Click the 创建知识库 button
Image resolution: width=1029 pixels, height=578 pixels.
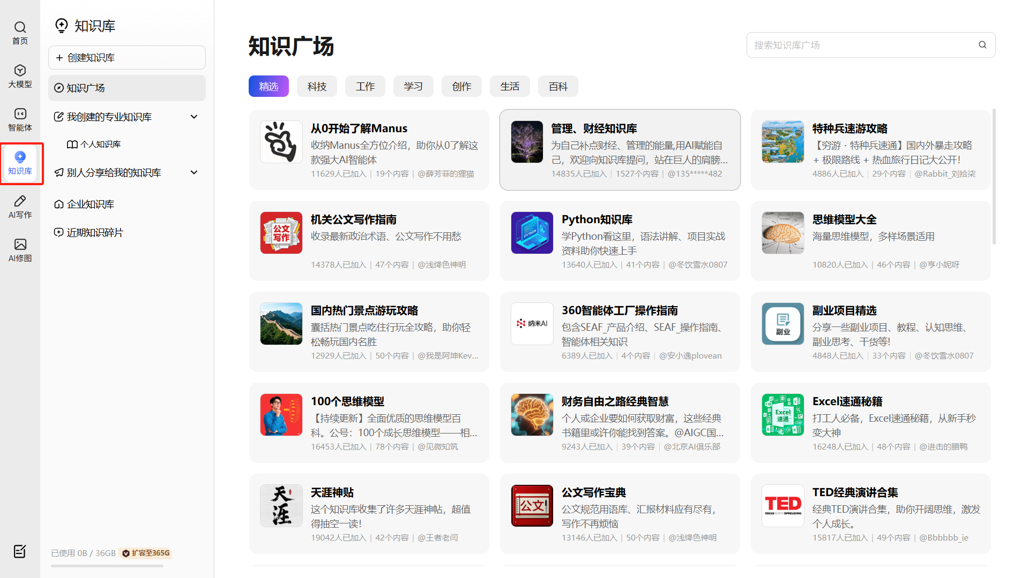[x=127, y=57]
